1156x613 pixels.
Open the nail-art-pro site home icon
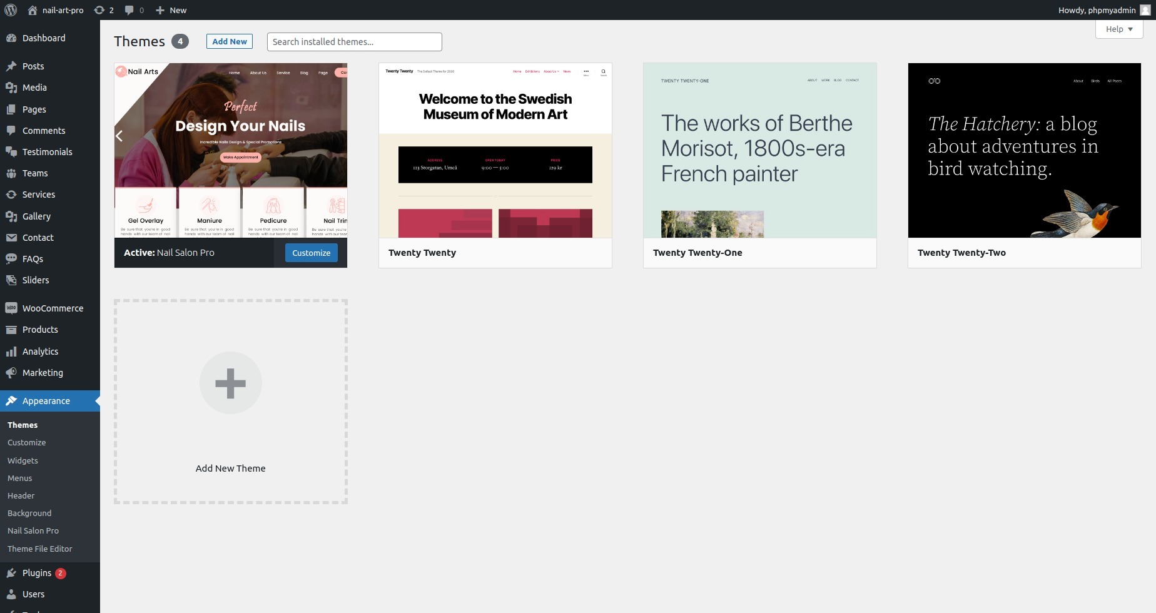point(33,10)
